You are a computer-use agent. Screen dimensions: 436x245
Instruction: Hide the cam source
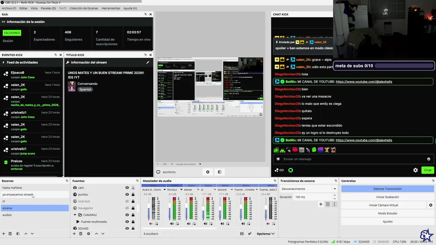[x=127, y=187]
